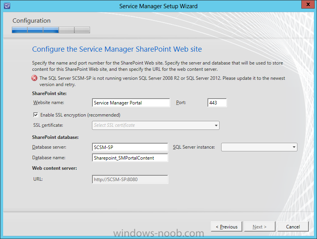Screen dimensions: 317x239
Task: Click into the Port number field
Action: pyautogui.click(x=217, y=103)
